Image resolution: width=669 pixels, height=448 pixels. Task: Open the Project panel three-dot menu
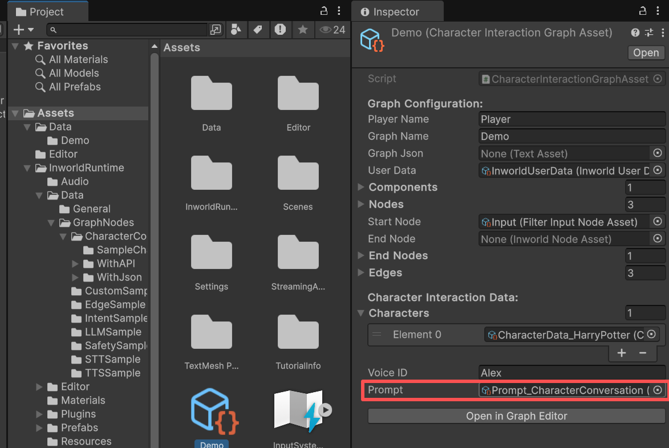tap(339, 11)
